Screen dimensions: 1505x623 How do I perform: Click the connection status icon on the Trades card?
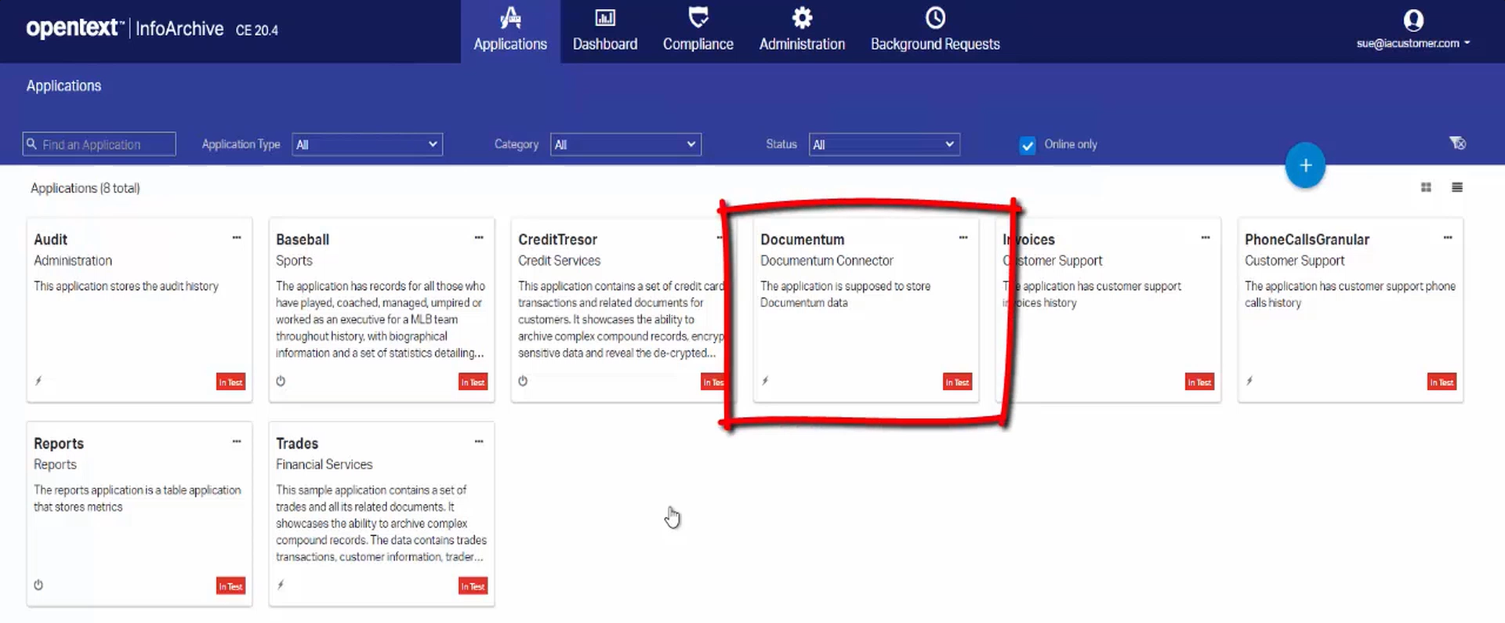coord(281,585)
